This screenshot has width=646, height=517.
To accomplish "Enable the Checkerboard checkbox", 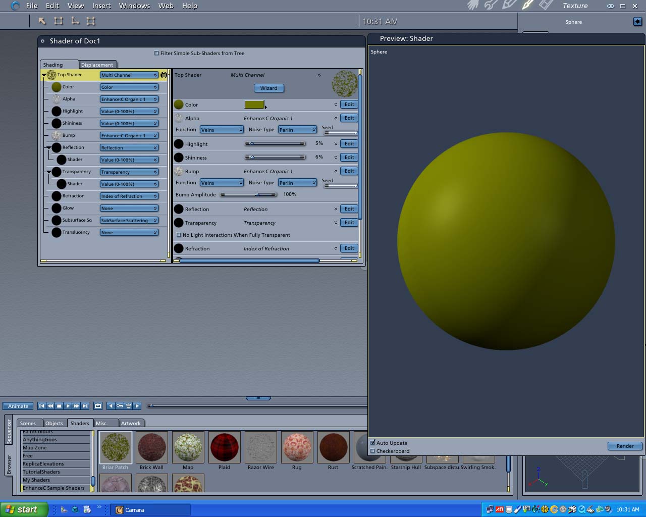I will (x=373, y=451).
